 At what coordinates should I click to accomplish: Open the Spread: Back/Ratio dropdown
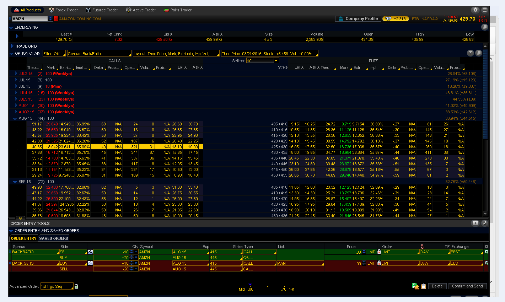click(x=99, y=54)
